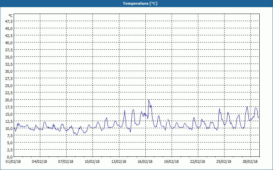This screenshot has width=273, height=170.
Task: Click the 10,0 y-axis label
Action: [9, 129]
